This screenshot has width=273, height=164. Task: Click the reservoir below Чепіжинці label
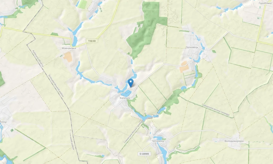point(163,151)
